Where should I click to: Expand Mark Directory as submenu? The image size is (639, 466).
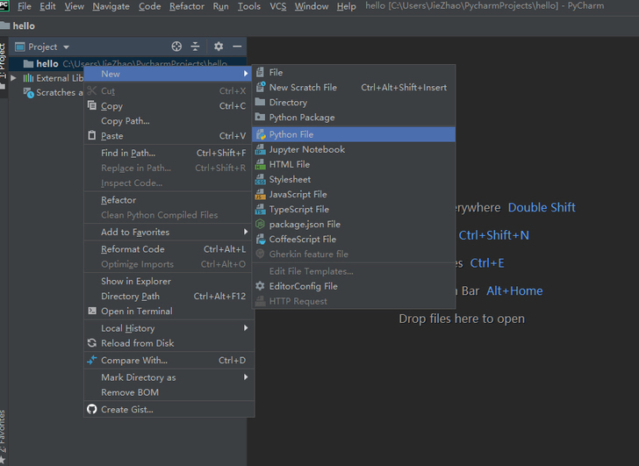[169, 377]
